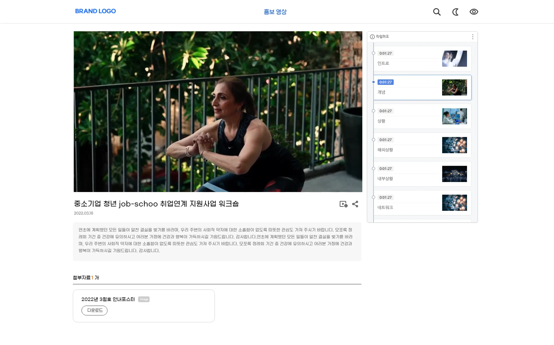Click BRAND LOGO link

95,11
